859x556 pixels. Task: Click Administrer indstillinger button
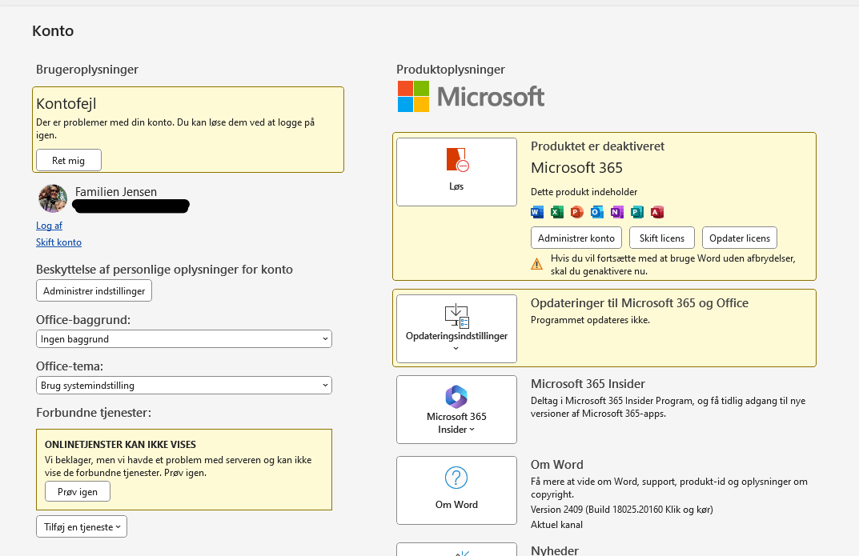94,290
